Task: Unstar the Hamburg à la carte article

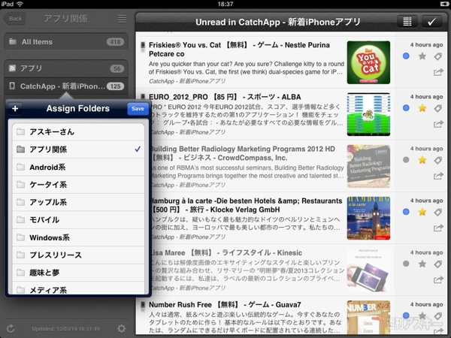Action: [422, 212]
